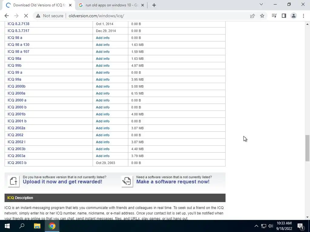Open the ICQ 2001 b link
Viewport: 310px width, 232px height.
coord(17,121)
